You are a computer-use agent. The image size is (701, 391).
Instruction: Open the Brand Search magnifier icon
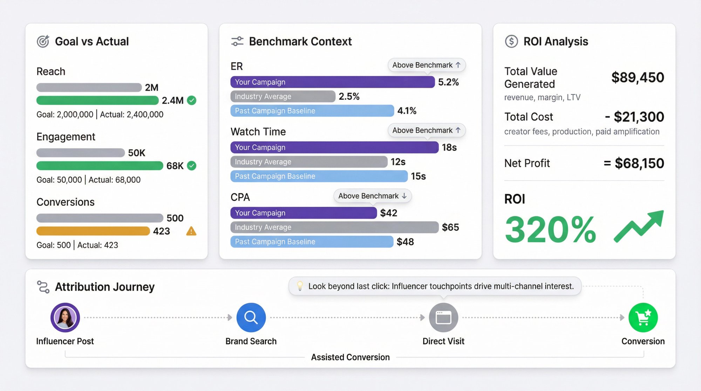[251, 317]
